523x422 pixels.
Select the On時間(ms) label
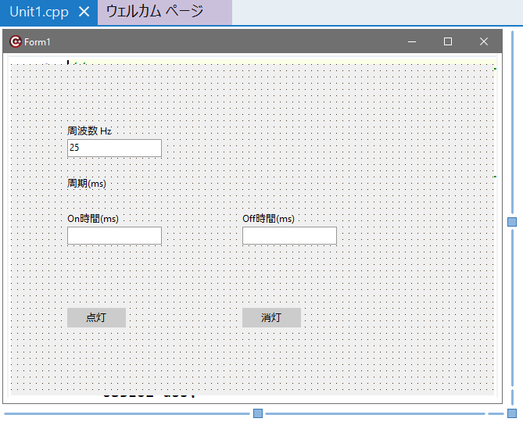point(92,219)
